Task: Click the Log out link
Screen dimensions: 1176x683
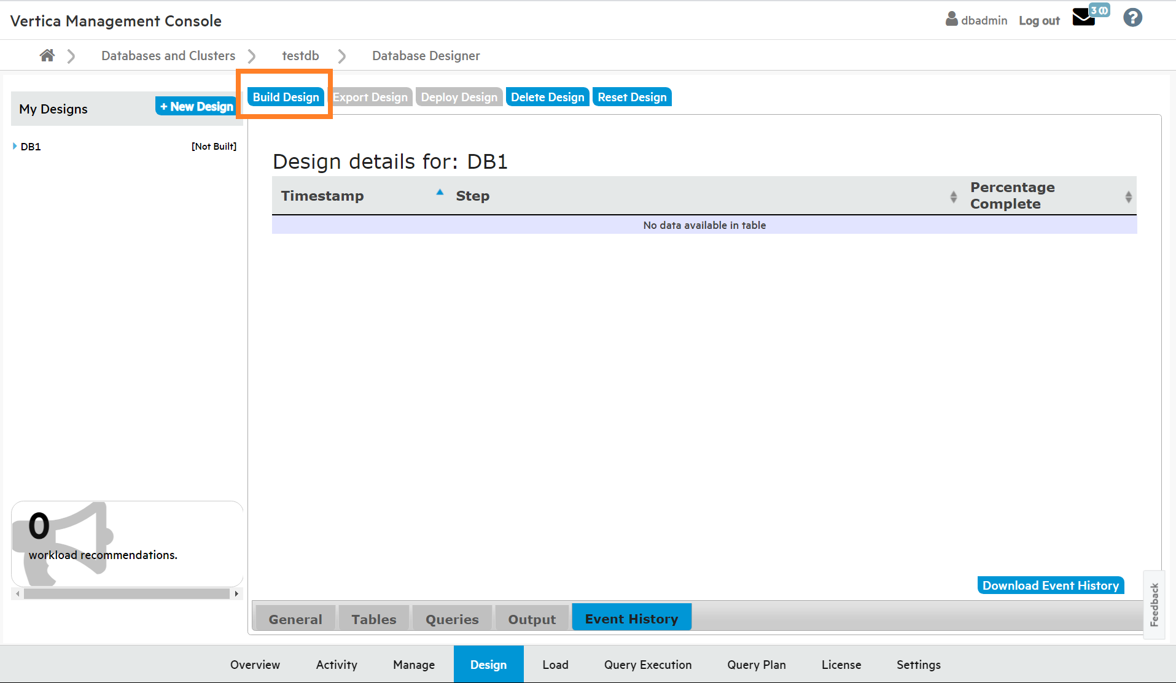Action: [1039, 21]
